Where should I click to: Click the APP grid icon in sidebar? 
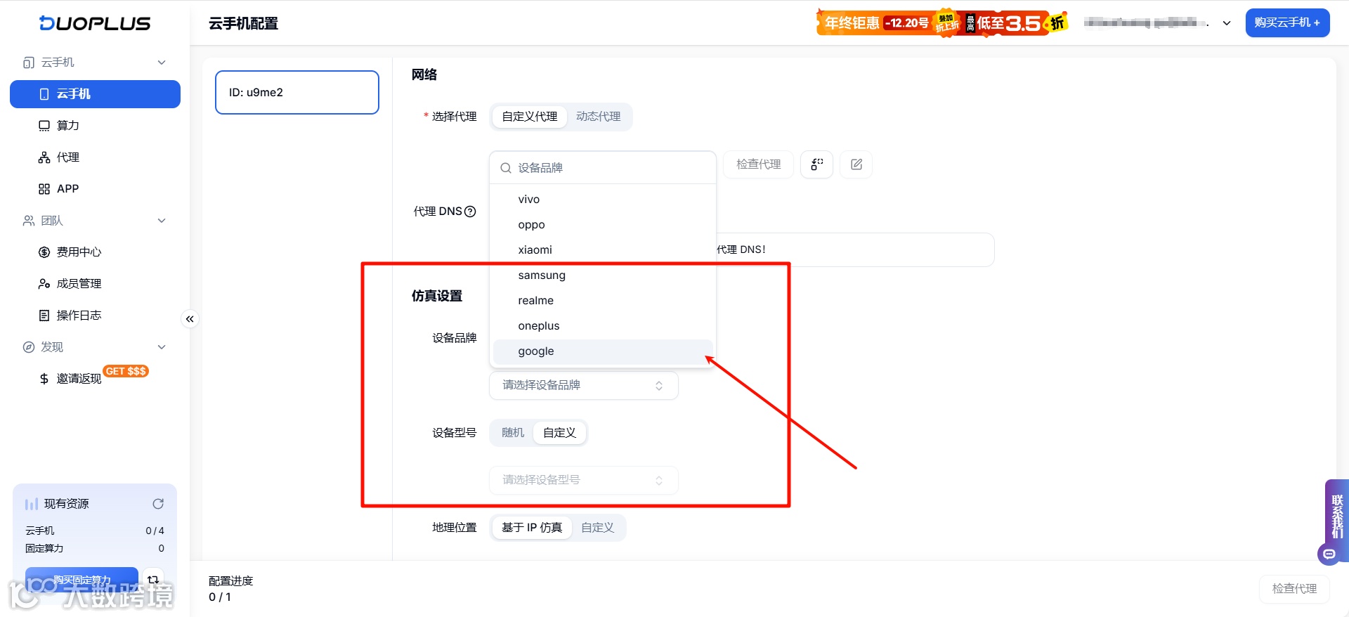[x=44, y=189]
